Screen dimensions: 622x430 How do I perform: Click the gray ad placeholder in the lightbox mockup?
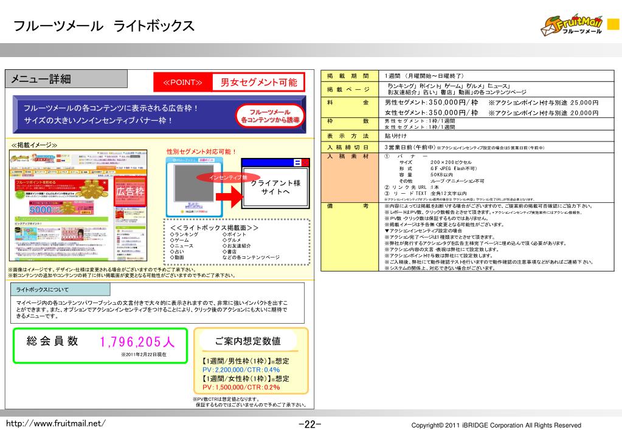click(195, 183)
